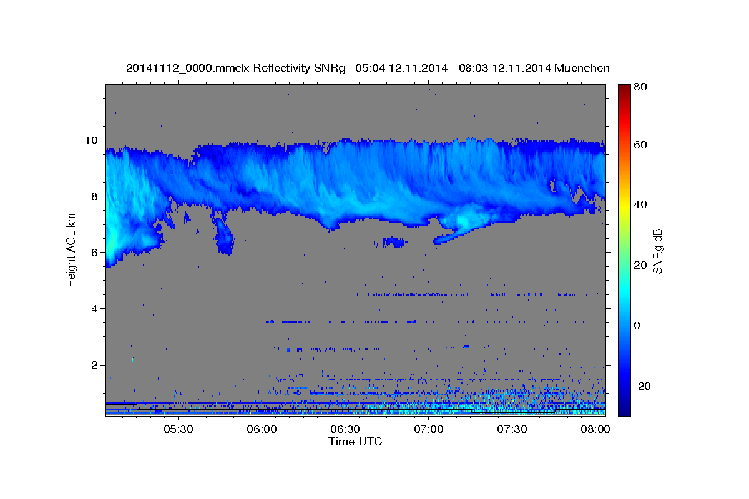Click the colorbar tick label 20
749x499 pixels.
coord(640,265)
